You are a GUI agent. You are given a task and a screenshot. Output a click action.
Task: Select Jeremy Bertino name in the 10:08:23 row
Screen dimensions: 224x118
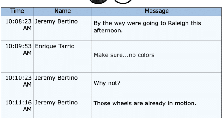coord(56,21)
